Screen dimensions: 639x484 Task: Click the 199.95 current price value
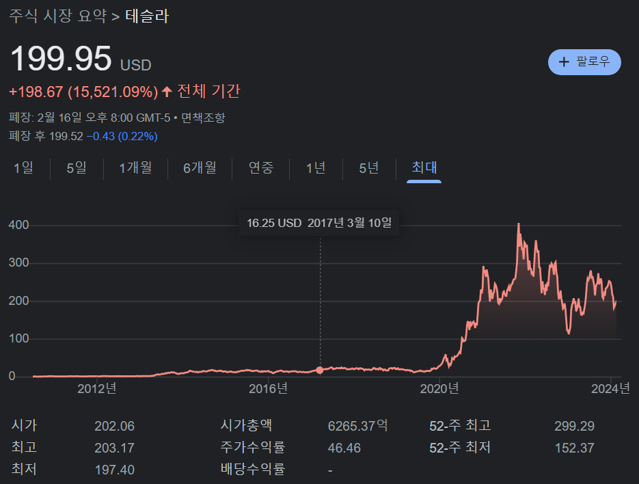(x=61, y=59)
